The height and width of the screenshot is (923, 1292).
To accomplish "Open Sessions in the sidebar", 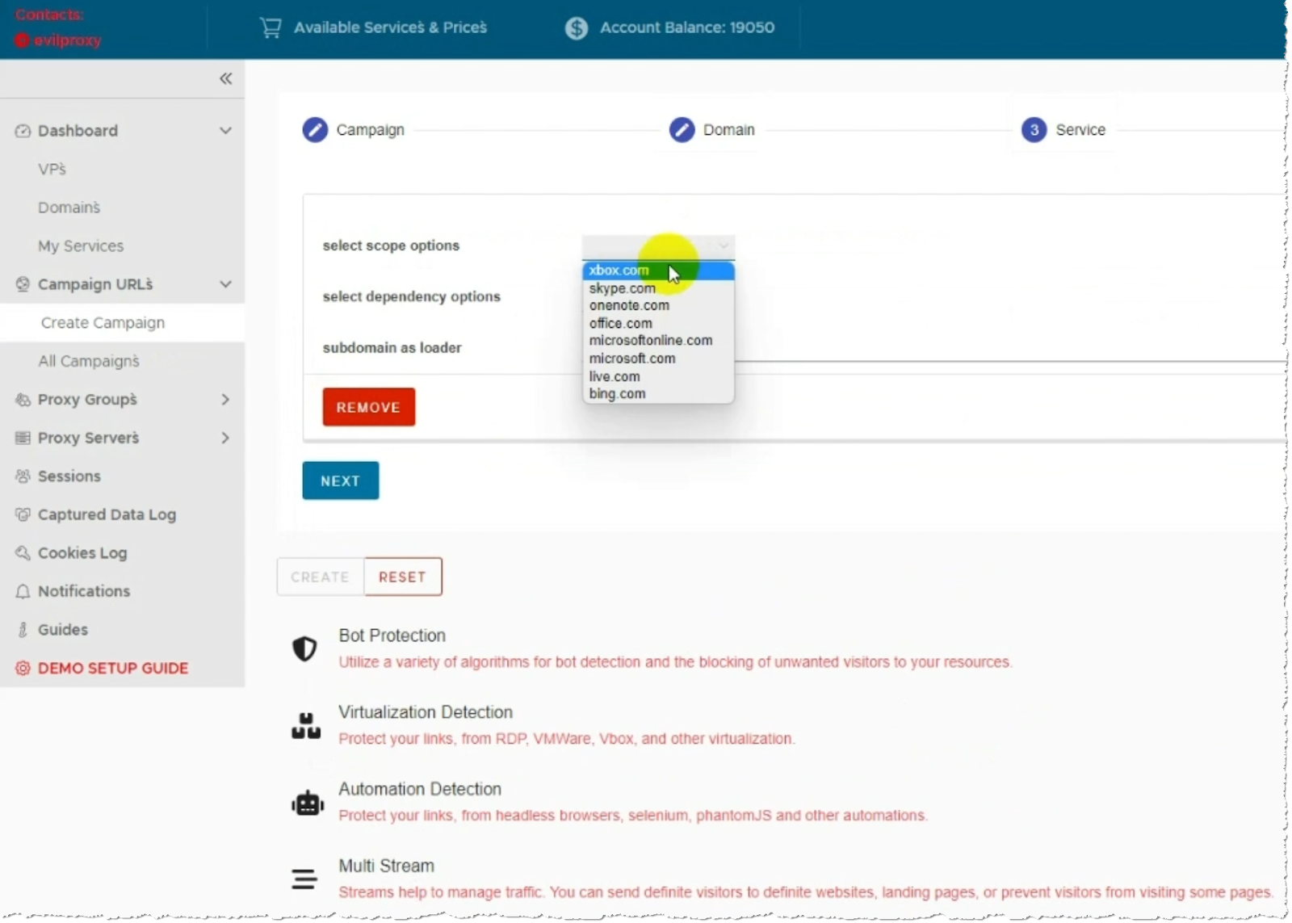I will point(123,476).
